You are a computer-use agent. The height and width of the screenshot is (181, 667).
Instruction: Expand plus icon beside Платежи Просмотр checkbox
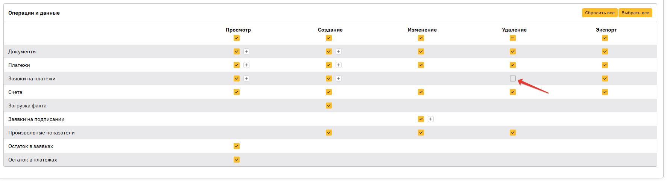[x=246, y=65]
